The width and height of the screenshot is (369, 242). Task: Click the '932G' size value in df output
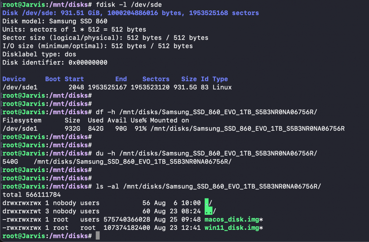(x=72, y=129)
